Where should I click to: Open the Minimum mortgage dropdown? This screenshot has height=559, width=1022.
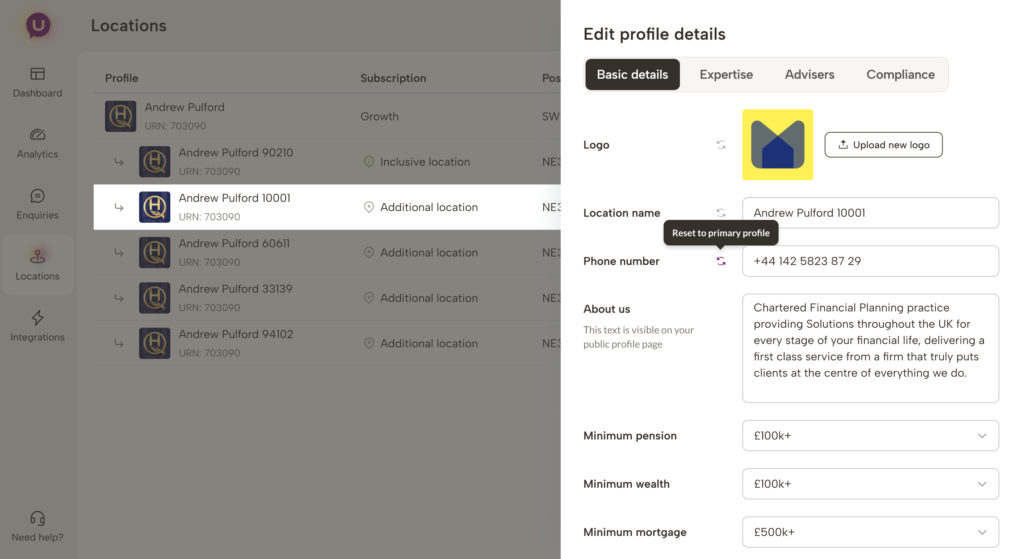[x=870, y=532]
